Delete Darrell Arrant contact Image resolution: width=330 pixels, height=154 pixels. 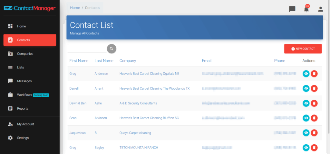pyautogui.click(x=314, y=88)
